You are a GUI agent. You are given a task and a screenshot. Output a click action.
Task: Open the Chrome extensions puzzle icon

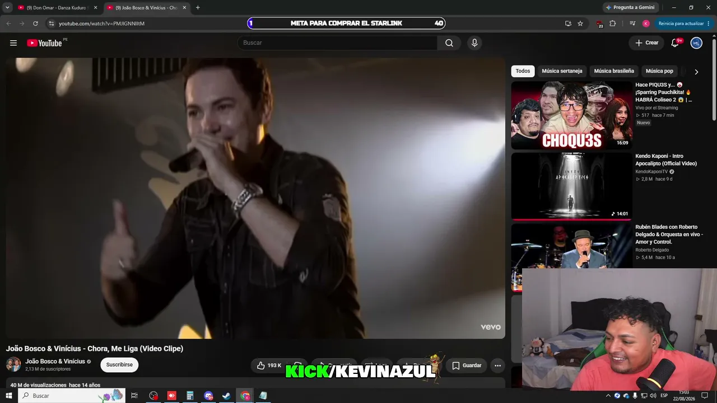click(612, 24)
